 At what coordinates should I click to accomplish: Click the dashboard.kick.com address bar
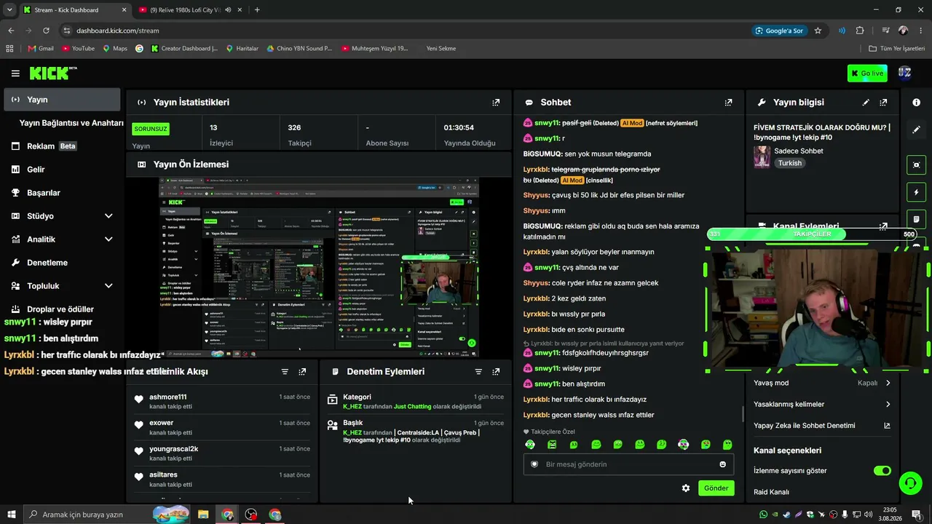[x=404, y=31]
